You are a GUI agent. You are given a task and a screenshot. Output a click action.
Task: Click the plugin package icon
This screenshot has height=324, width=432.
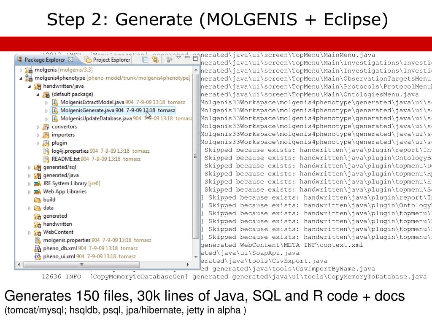(46, 143)
